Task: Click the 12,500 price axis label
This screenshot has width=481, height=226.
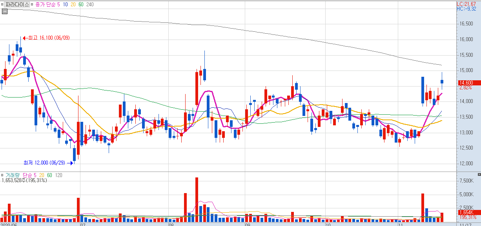Action: (466, 148)
